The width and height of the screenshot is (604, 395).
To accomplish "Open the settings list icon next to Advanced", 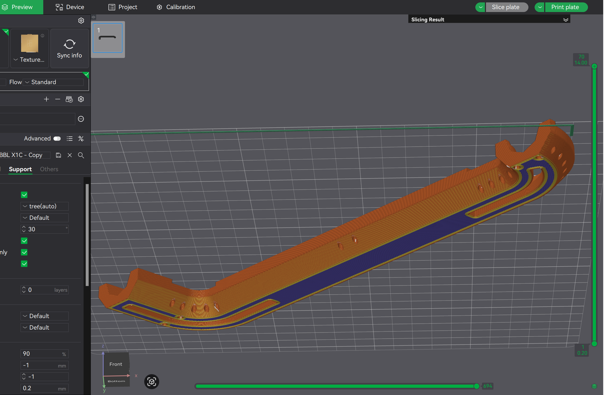I will (70, 139).
